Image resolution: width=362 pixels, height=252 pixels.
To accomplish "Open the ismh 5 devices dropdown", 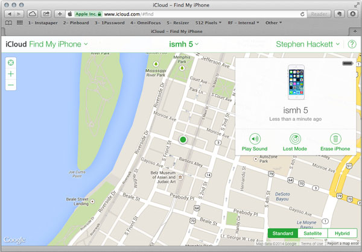I will click(x=184, y=44).
